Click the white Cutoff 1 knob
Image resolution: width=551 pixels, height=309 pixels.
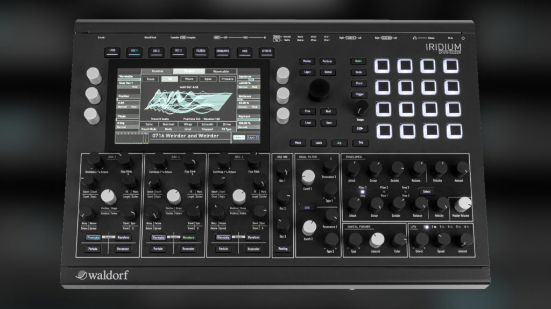(308, 178)
